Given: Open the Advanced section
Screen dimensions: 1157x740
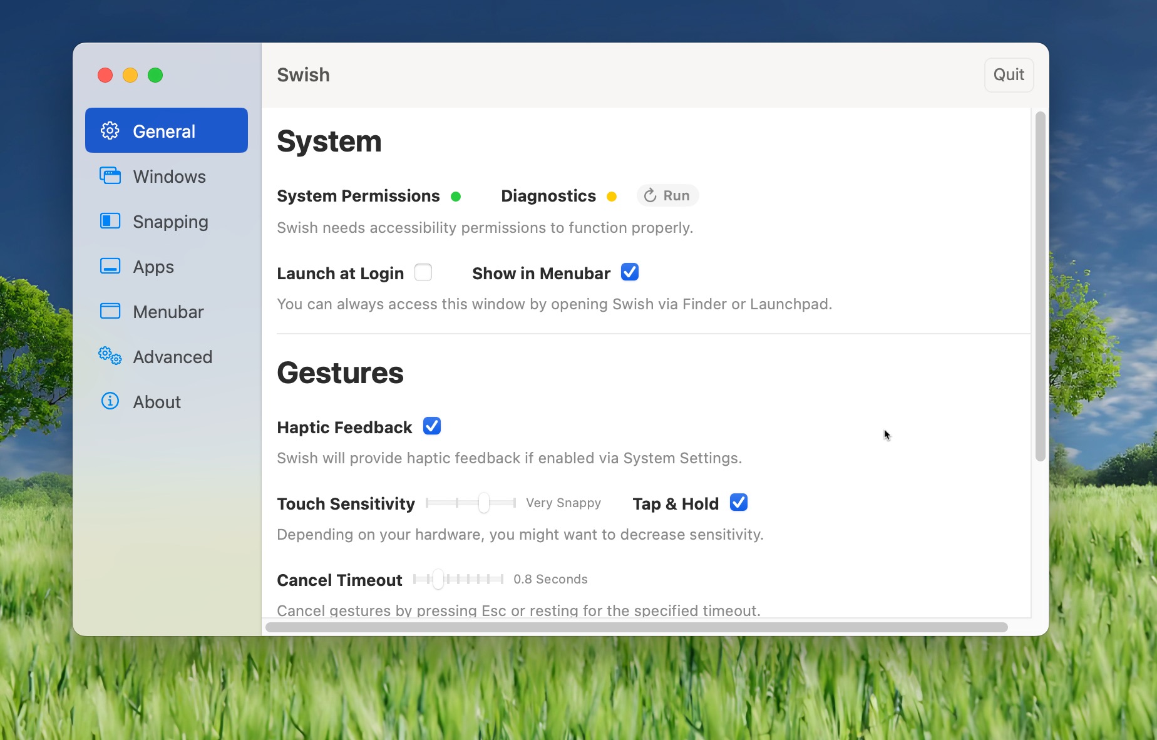Looking at the screenshot, I should click(167, 357).
